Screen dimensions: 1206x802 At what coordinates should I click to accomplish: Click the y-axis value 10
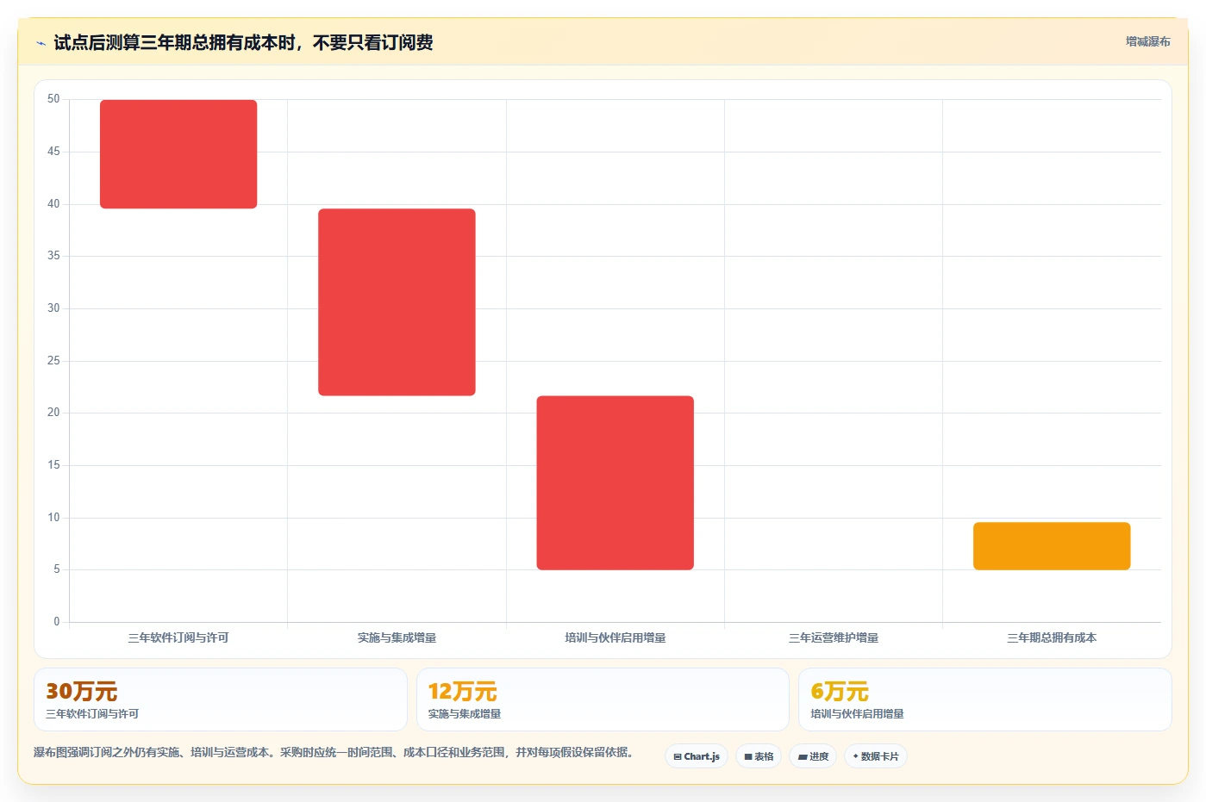pos(53,518)
